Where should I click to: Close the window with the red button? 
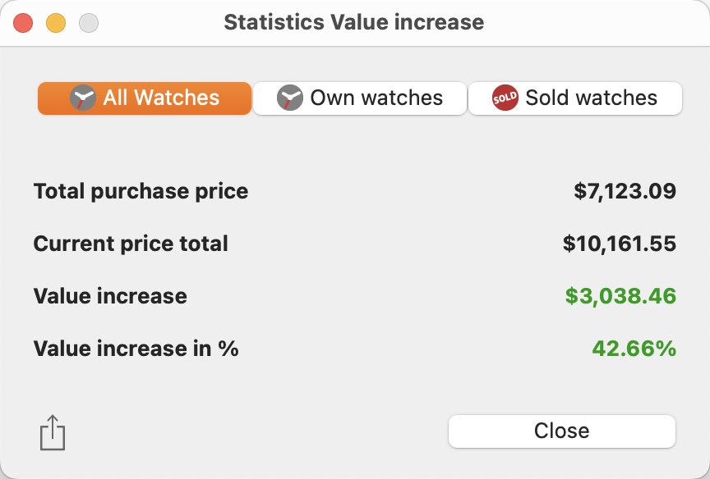coord(23,23)
